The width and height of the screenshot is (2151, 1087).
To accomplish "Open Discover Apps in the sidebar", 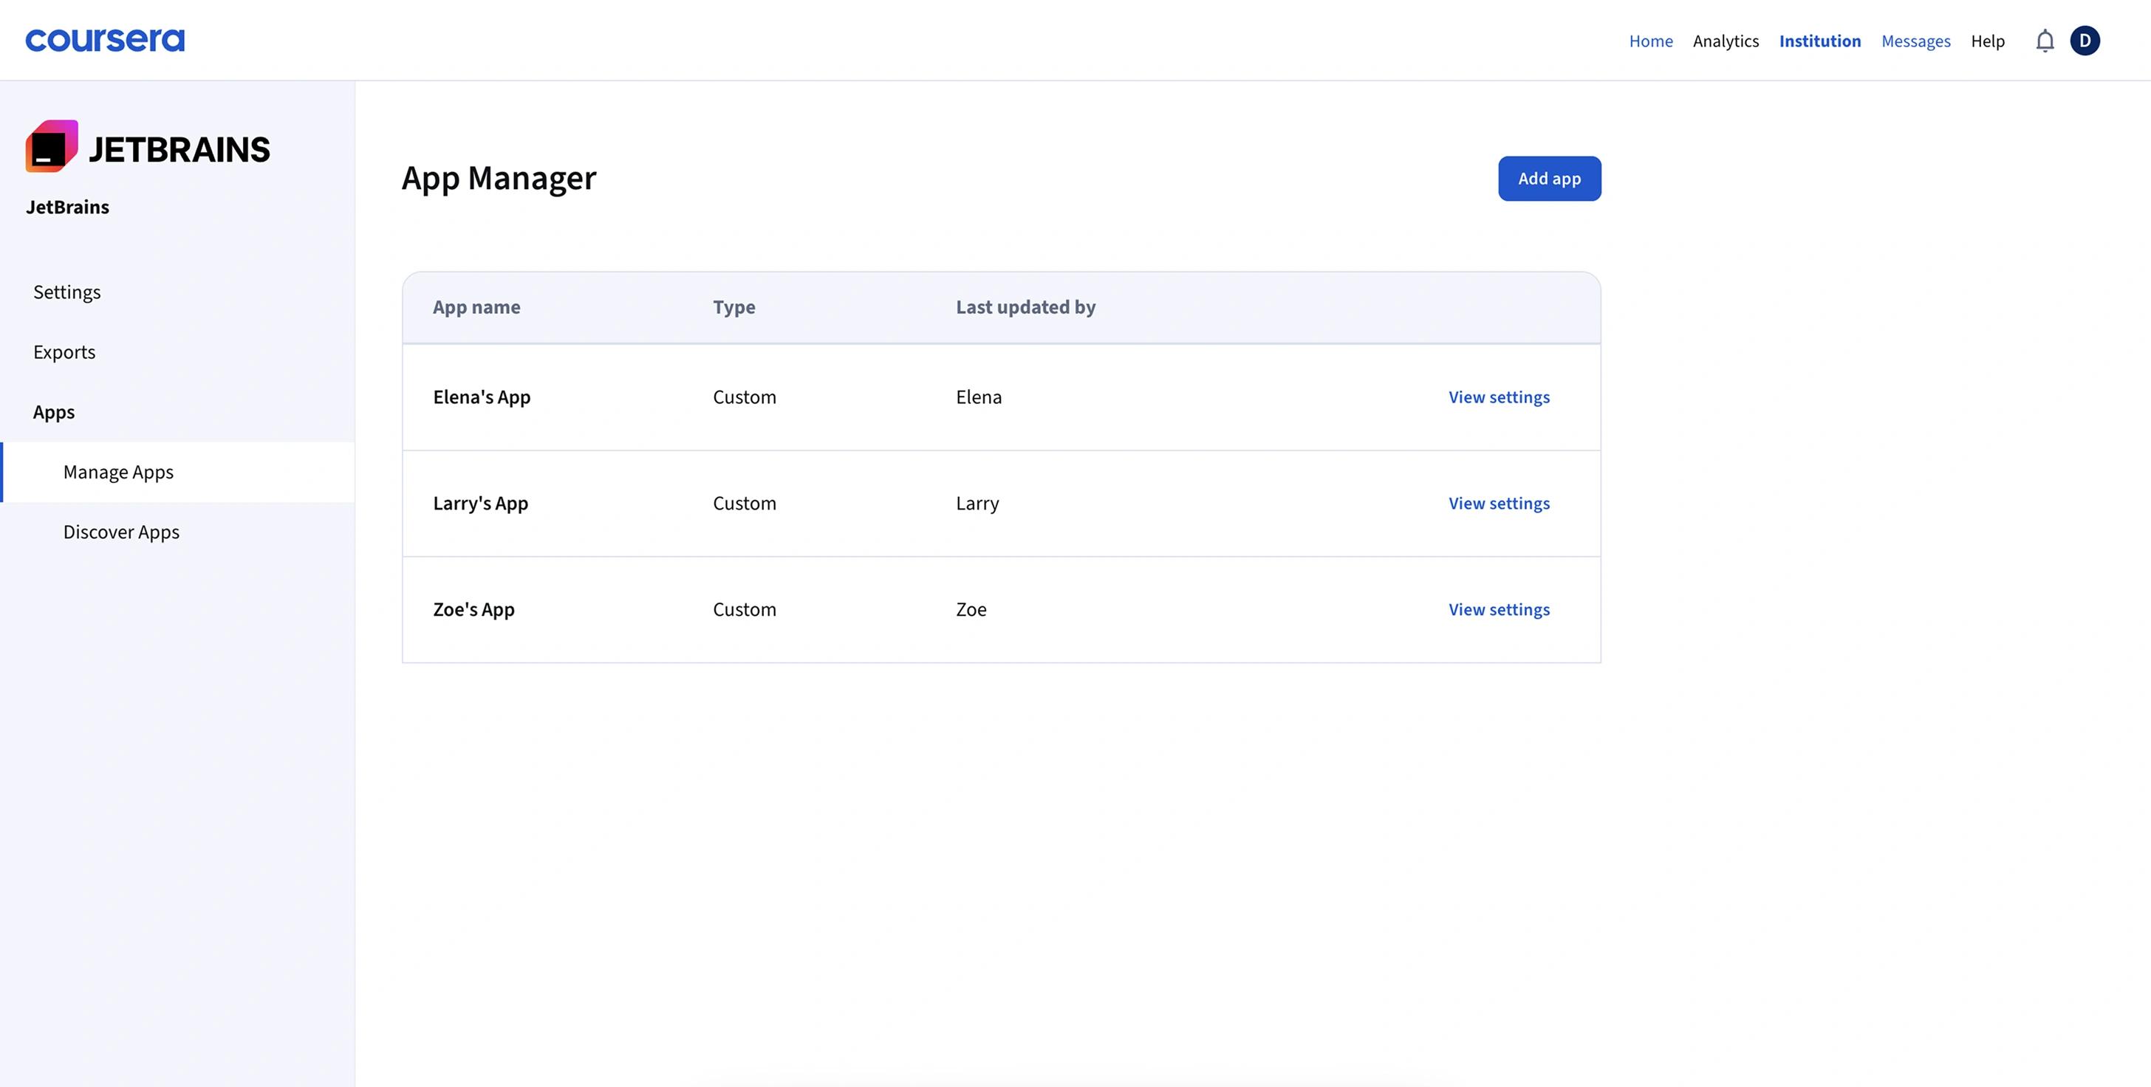I will tap(121, 532).
